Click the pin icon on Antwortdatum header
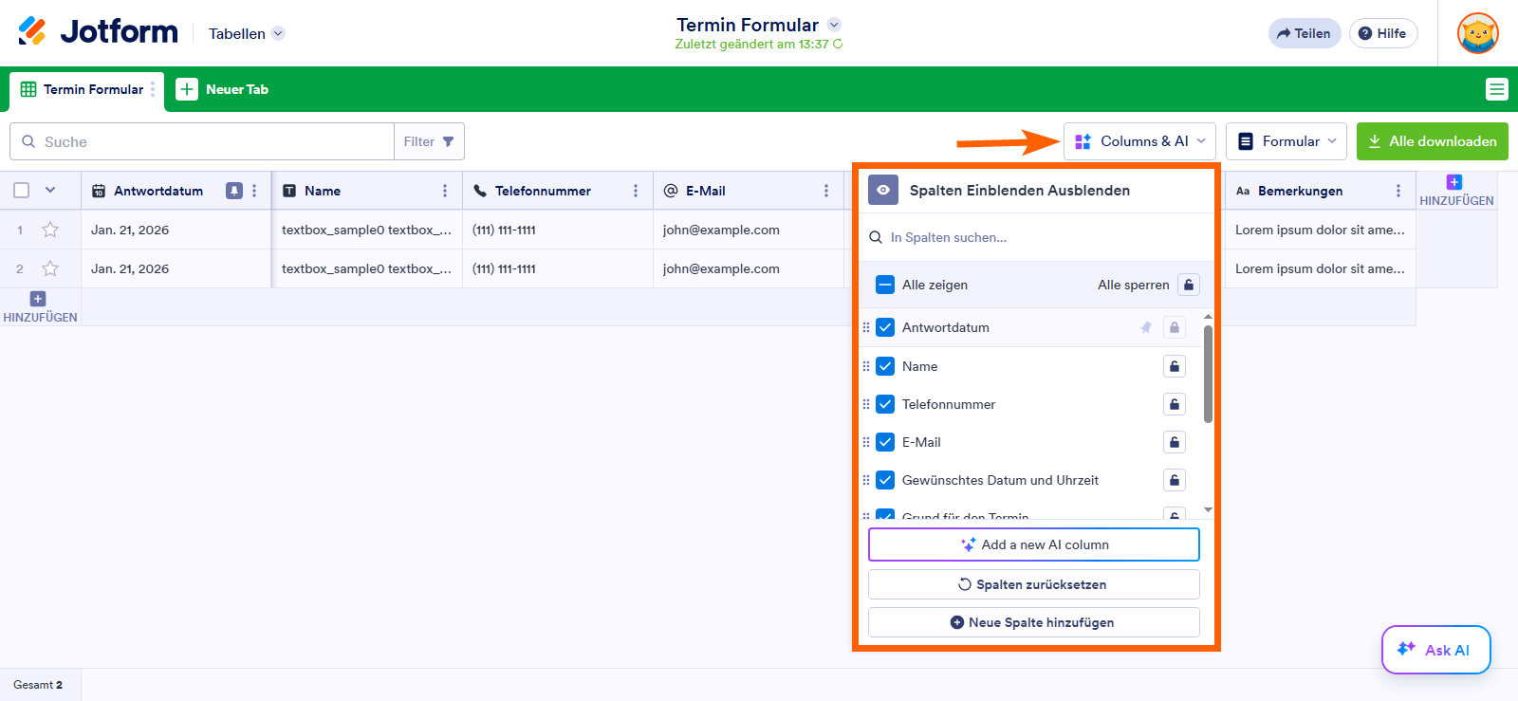The image size is (1518, 701). [x=233, y=191]
